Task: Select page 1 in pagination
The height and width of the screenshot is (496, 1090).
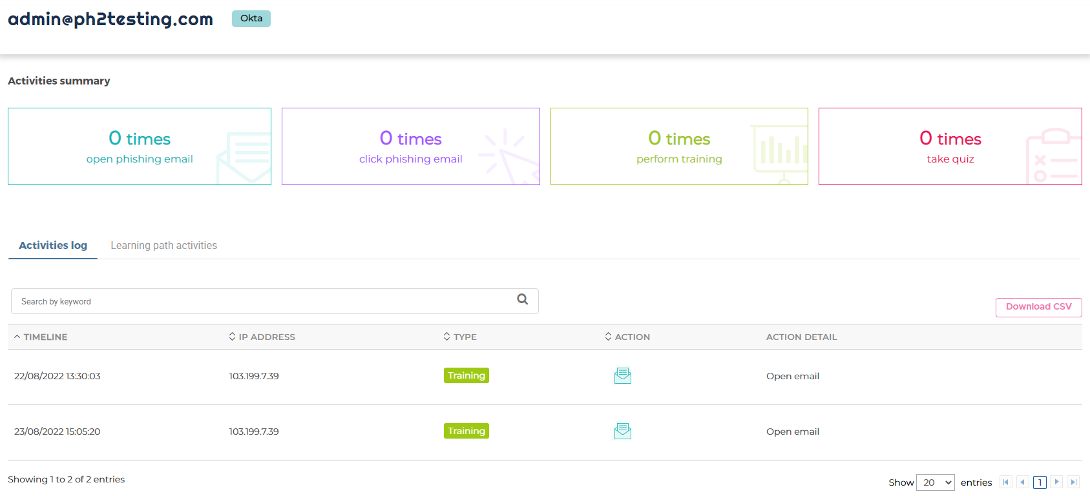Action: (x=1040, y=482)
